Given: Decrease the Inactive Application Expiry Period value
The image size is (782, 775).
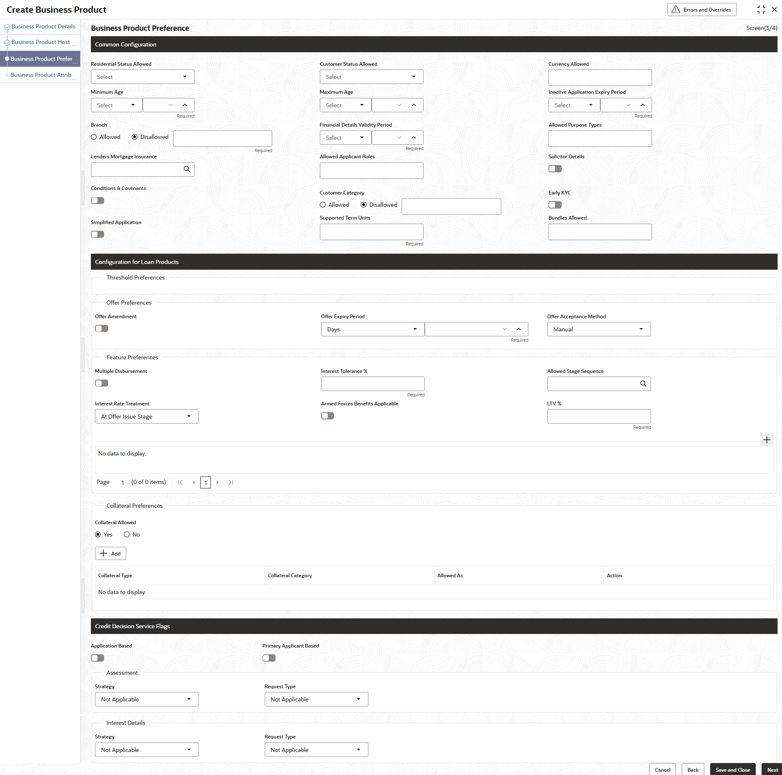Looking at the screenshot, I should [x=628, y=105].
